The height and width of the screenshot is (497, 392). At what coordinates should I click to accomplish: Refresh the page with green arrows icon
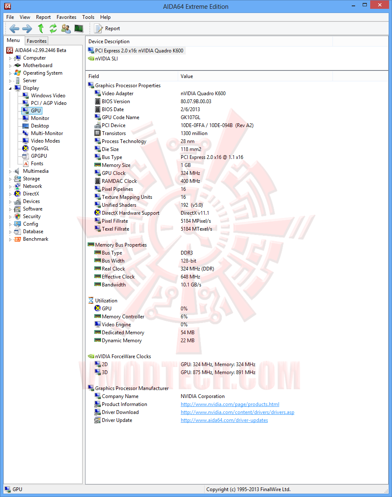[53, 29]
